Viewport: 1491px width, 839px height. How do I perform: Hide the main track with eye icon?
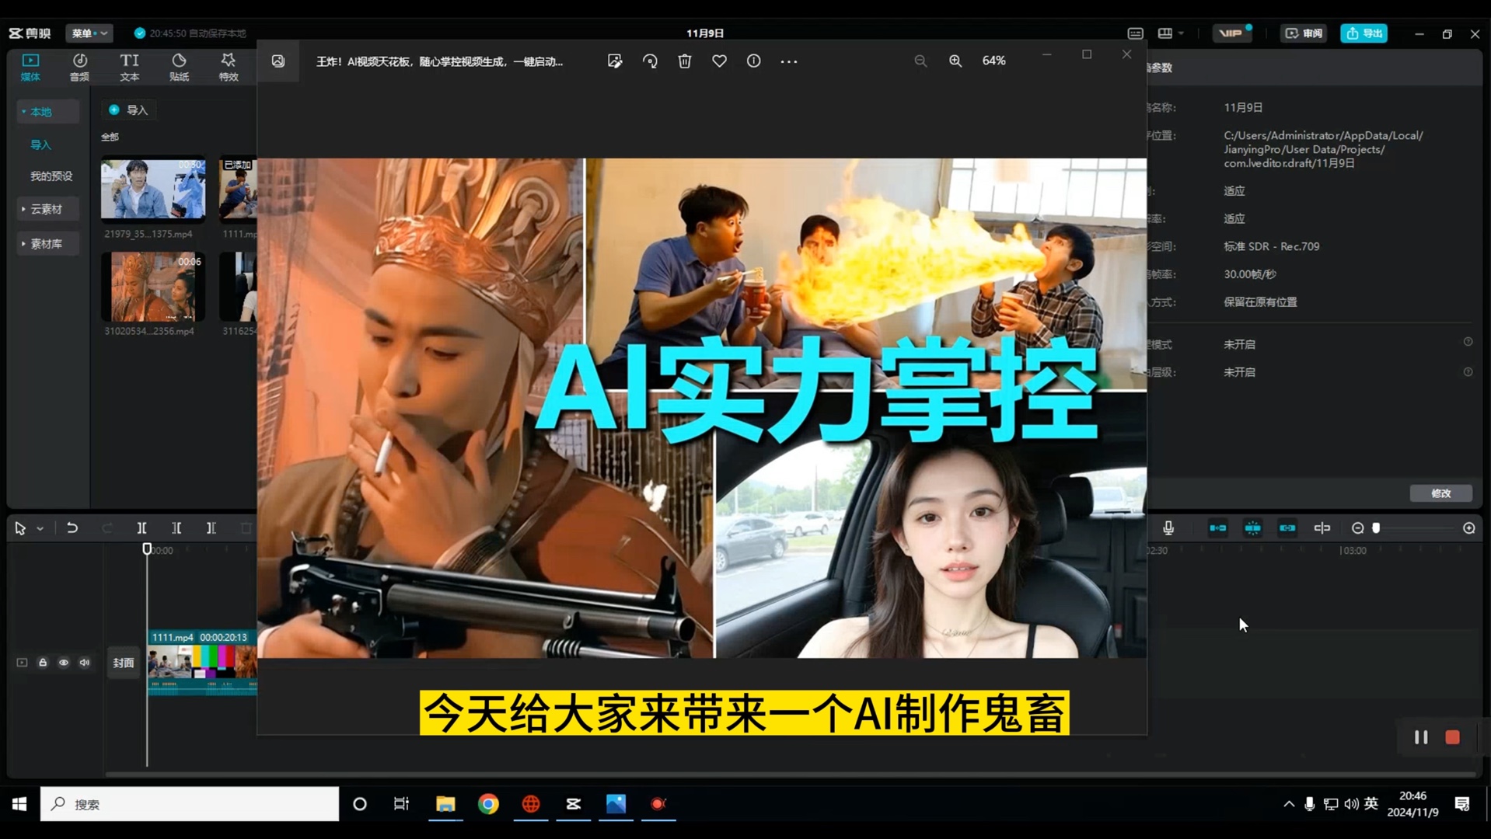pos(64,663)
